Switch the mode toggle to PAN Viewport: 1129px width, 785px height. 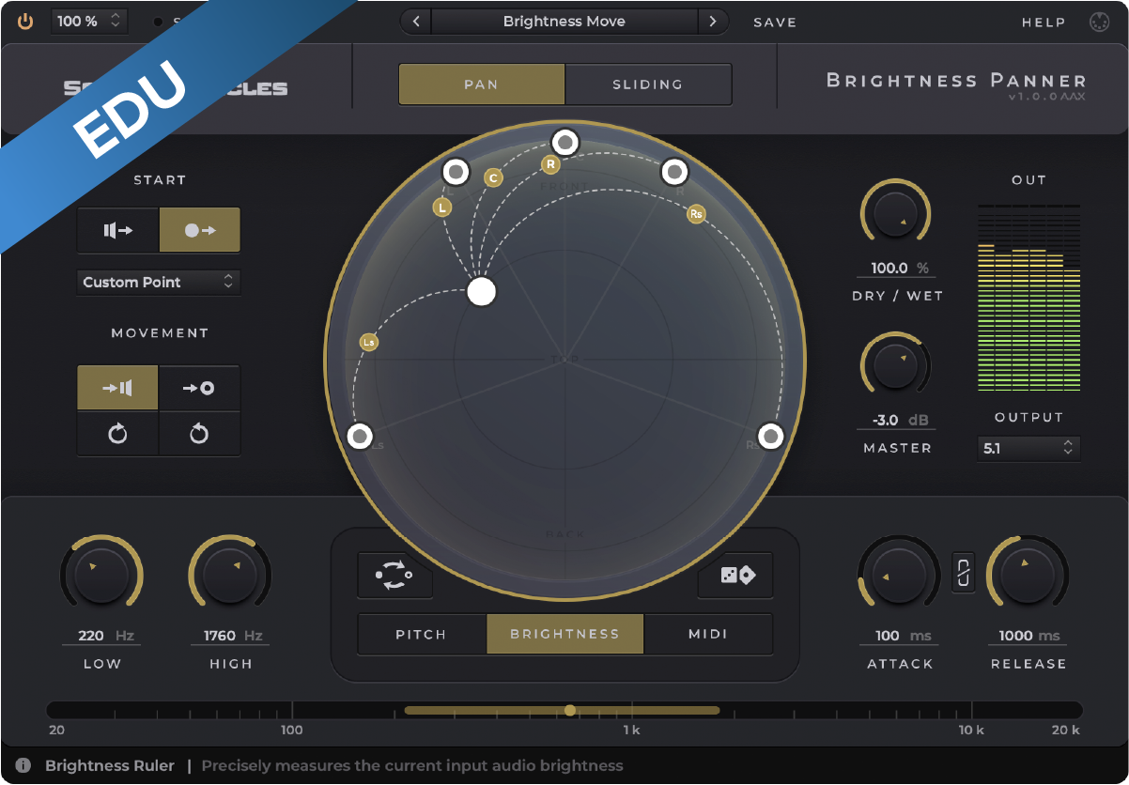pos(481,85)
